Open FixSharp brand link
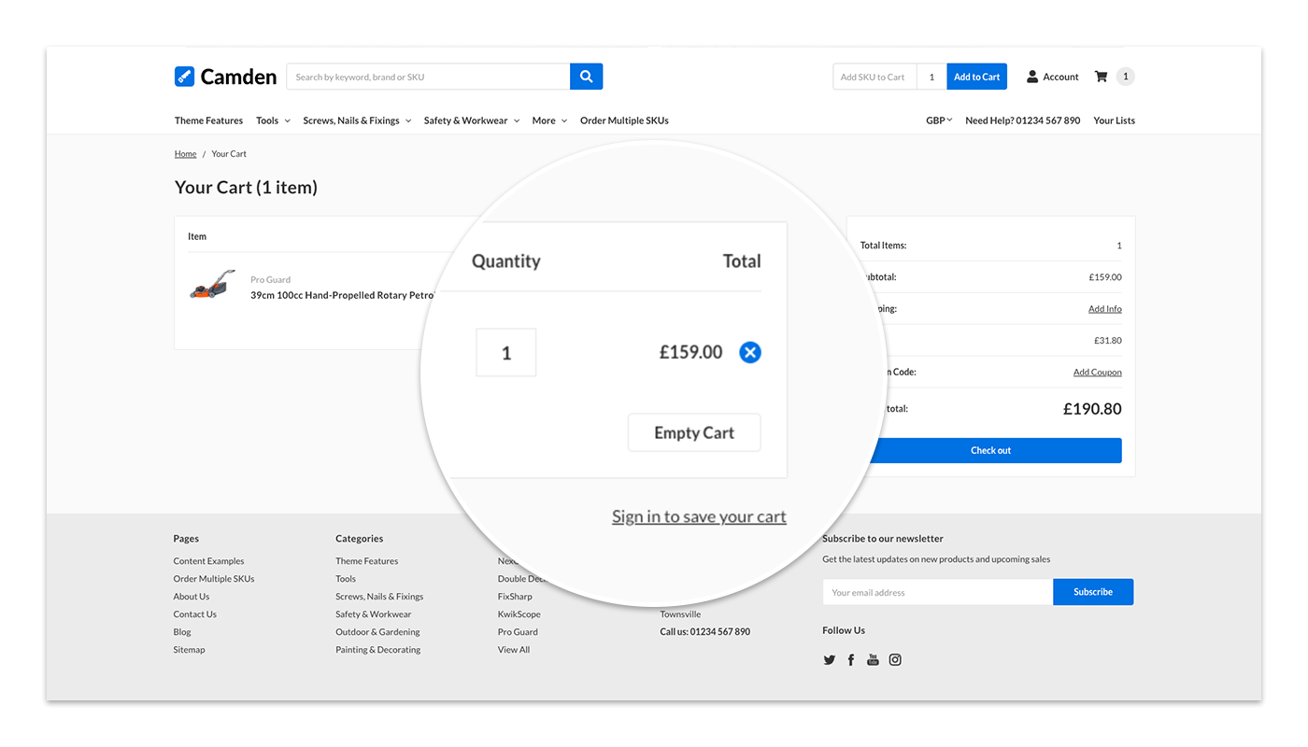The height and width of the screenshot is (747, 1308). (x=515, y=597)
